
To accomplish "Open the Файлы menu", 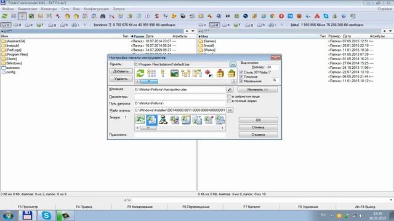I will pos(8,9).
